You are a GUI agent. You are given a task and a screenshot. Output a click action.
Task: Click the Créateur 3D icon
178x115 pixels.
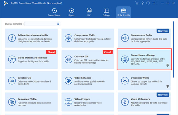12,81
